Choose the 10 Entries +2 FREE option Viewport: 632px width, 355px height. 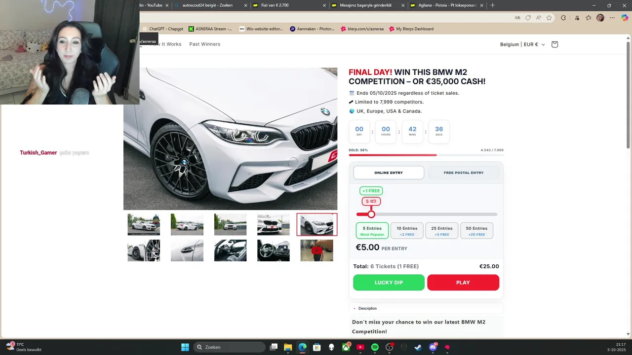(407, 231)
